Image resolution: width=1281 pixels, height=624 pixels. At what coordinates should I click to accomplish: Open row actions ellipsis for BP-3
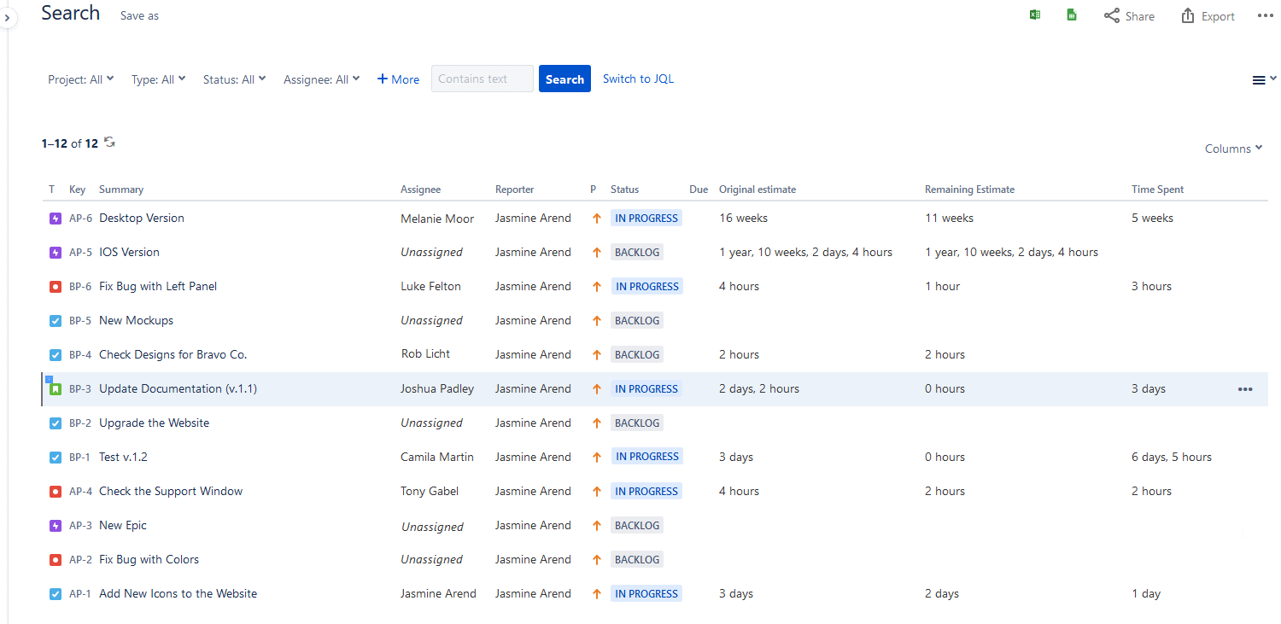[x=1245, y=389]
